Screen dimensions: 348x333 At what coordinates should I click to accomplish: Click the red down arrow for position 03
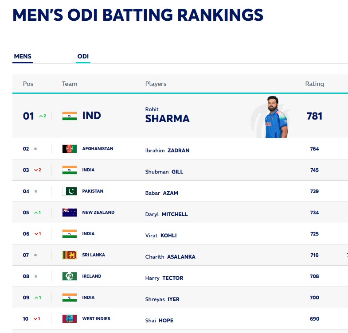pyautogui.click(x=36, y=170)
